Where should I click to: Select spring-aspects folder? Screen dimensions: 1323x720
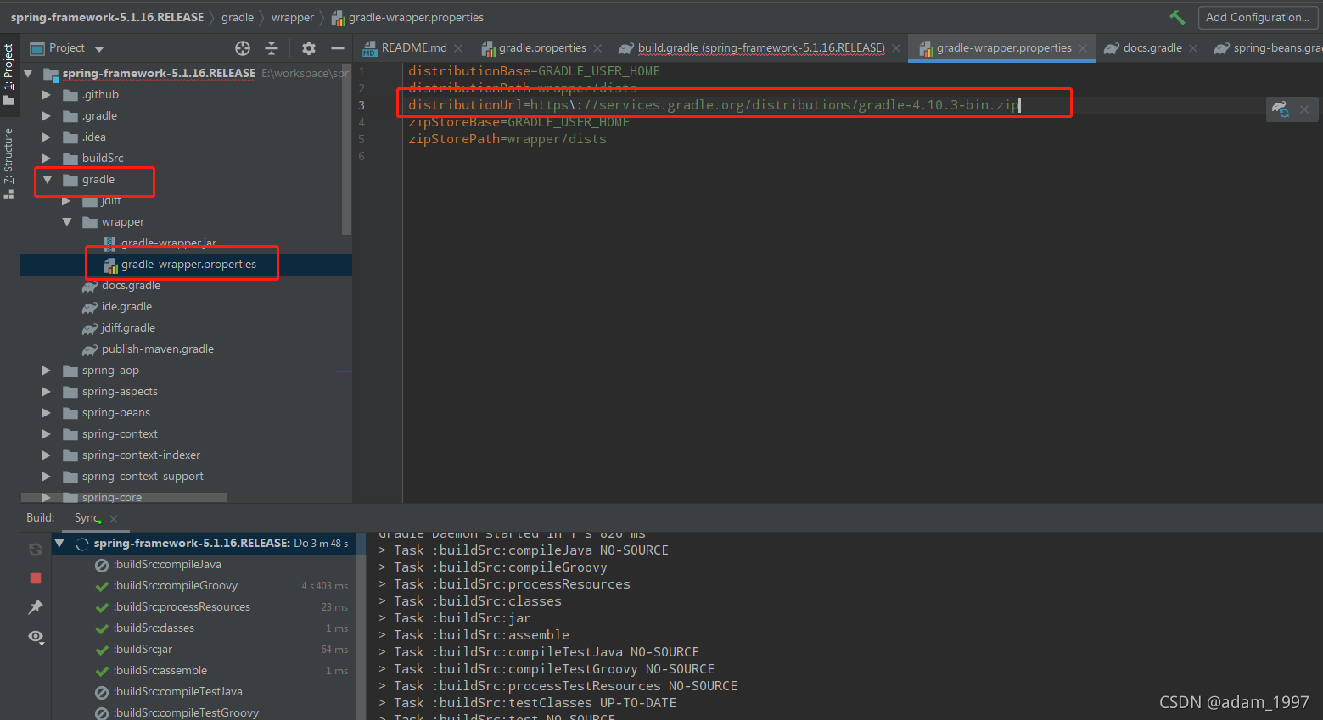click(x=120, y=392)
